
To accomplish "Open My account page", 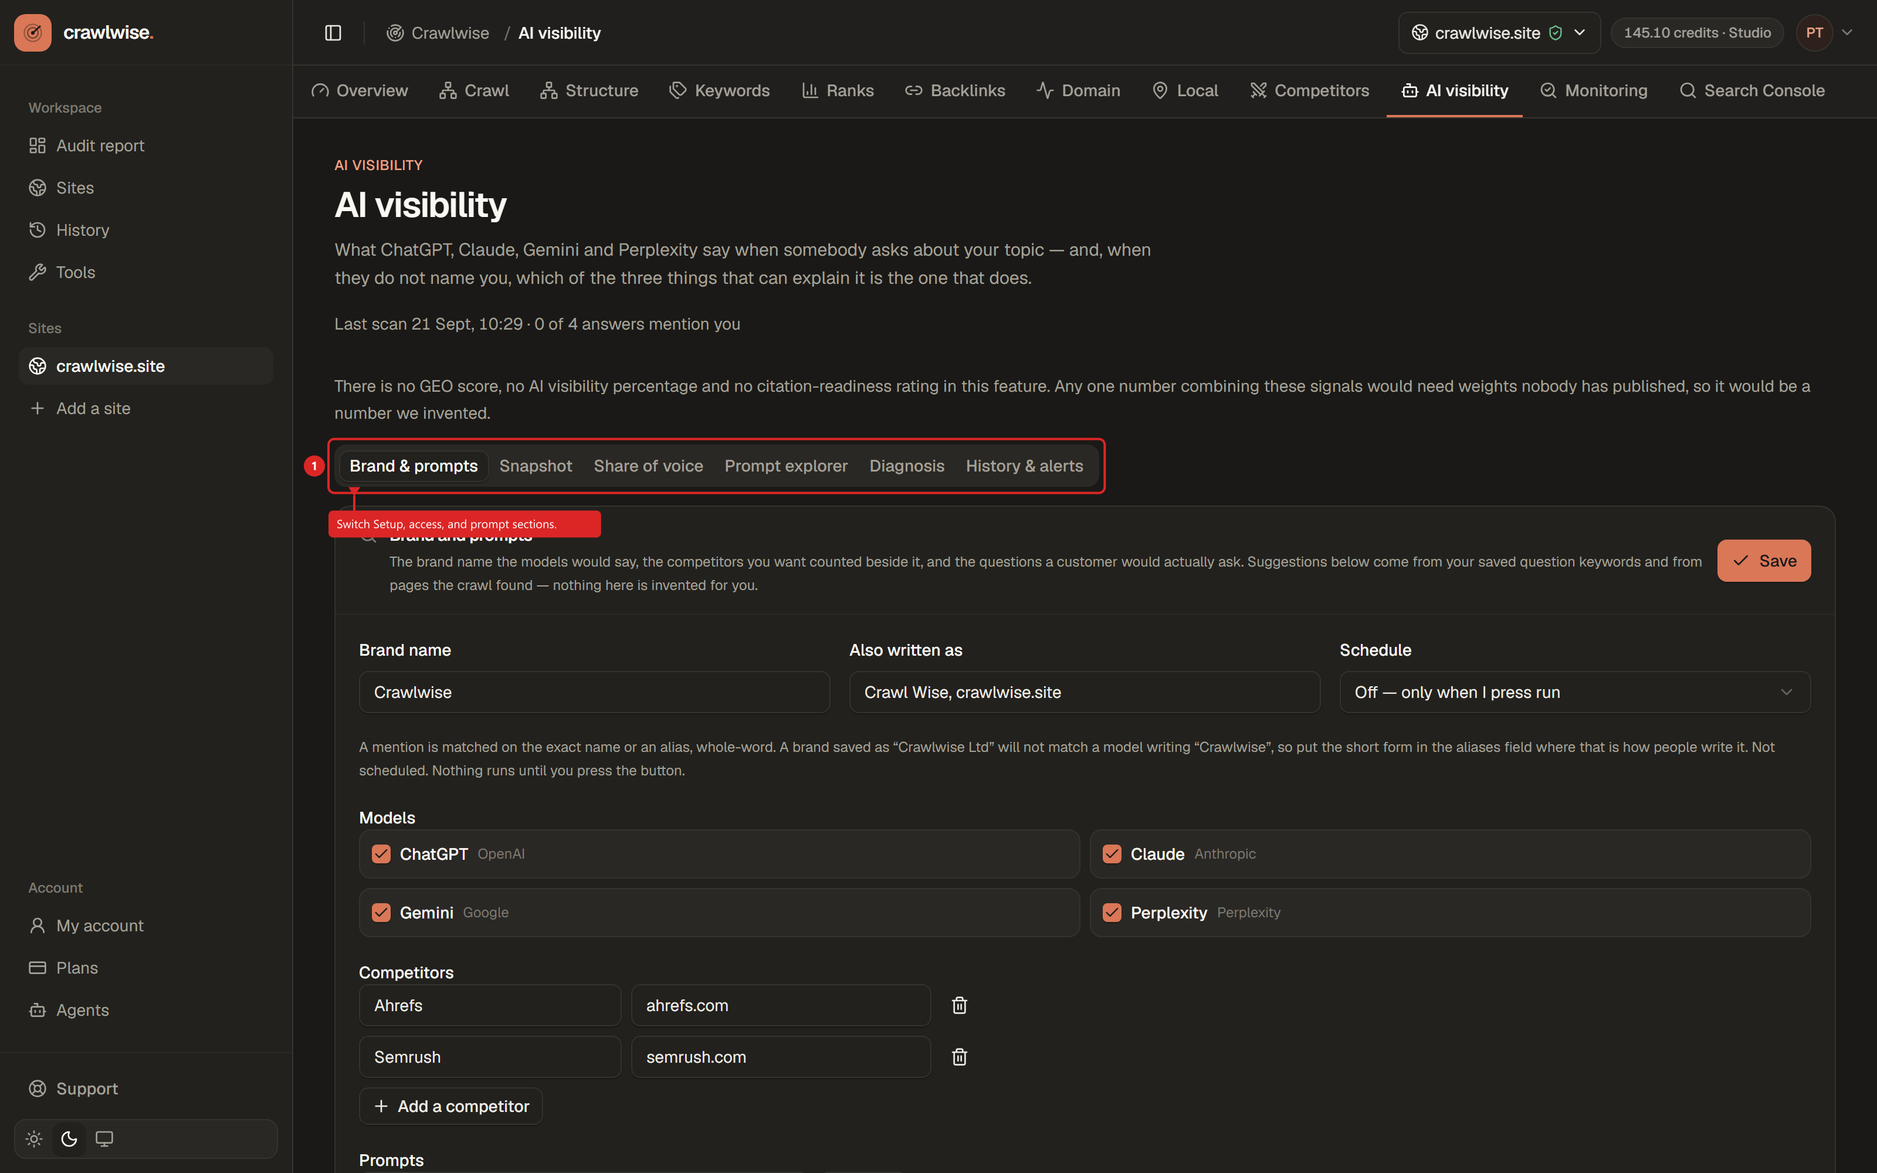I will coord(146,925).
